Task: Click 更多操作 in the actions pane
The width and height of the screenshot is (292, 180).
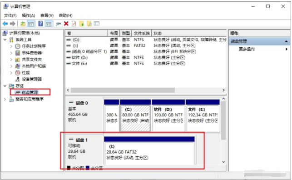Action: pos(247,49)
